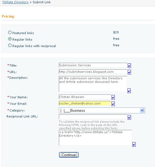Click the return-arrow icon beside Description box

tap(129, 91)
